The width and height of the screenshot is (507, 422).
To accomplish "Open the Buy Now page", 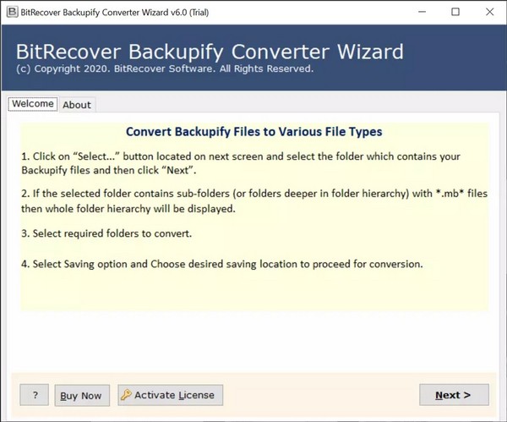I will coord(82,396).
